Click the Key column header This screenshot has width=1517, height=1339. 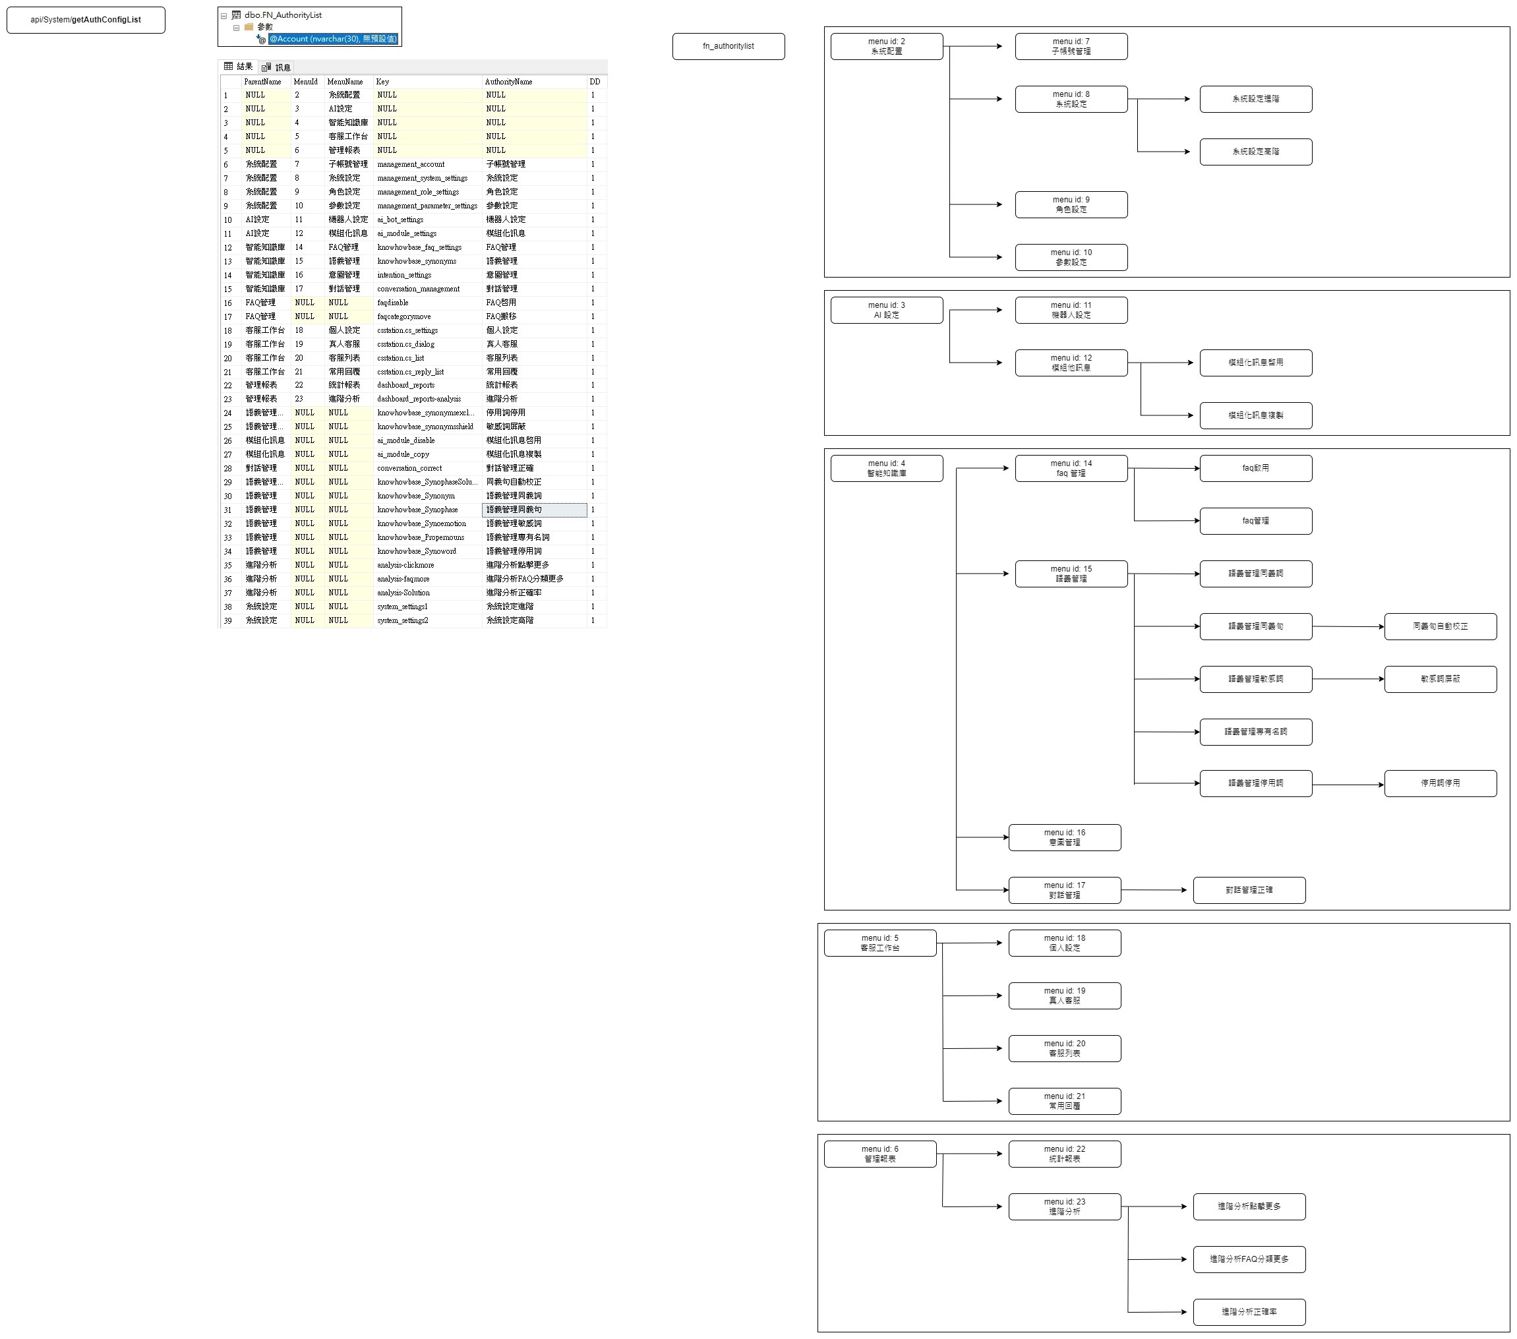pos(427,82)
